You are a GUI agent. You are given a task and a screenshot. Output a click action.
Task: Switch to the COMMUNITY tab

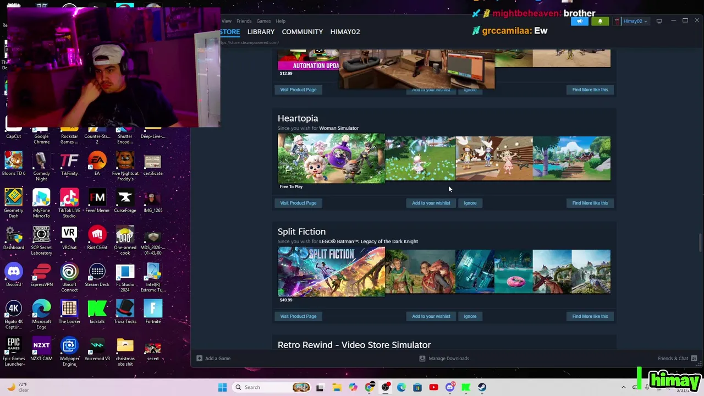[302, 32]
